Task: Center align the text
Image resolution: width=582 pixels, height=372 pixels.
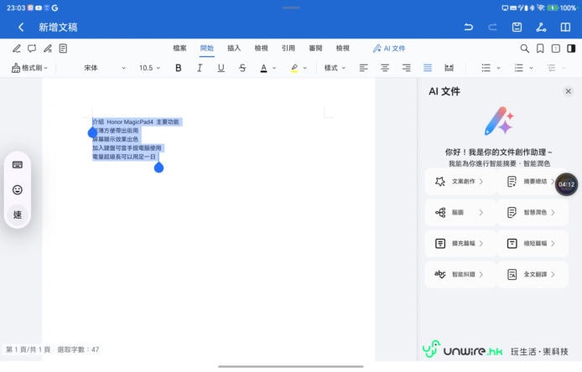Action: pos(385,68)
